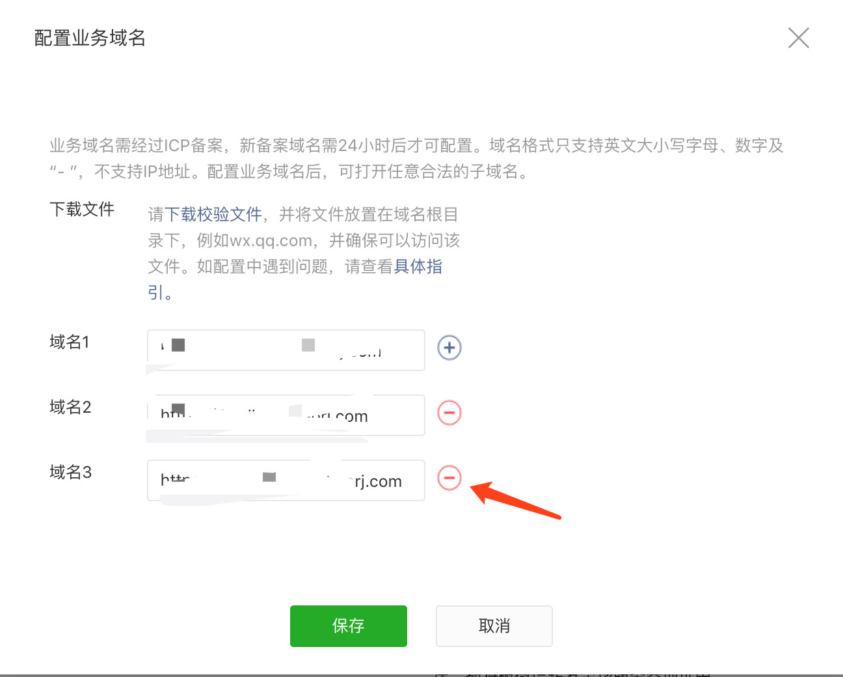Click the 保存 button
843x677 pixels.
[349, 626]
